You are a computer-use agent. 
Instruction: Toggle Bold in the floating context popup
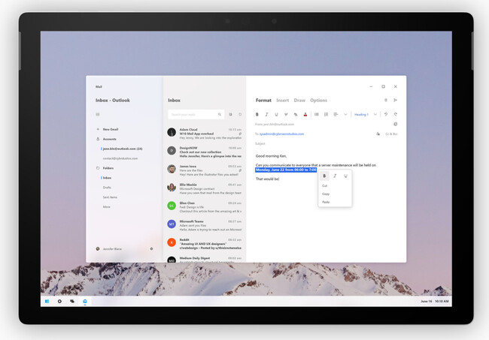point(324,176)
